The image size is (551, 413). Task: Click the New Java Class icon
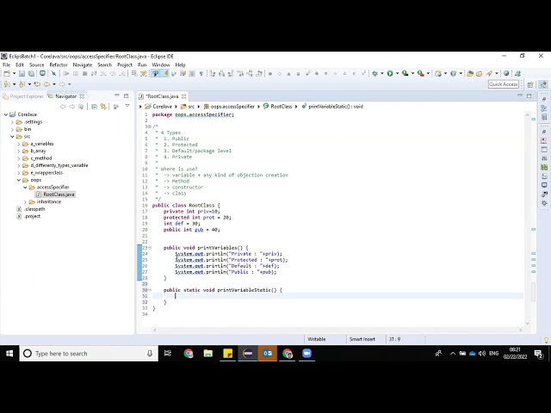click(x=454, y=73)
